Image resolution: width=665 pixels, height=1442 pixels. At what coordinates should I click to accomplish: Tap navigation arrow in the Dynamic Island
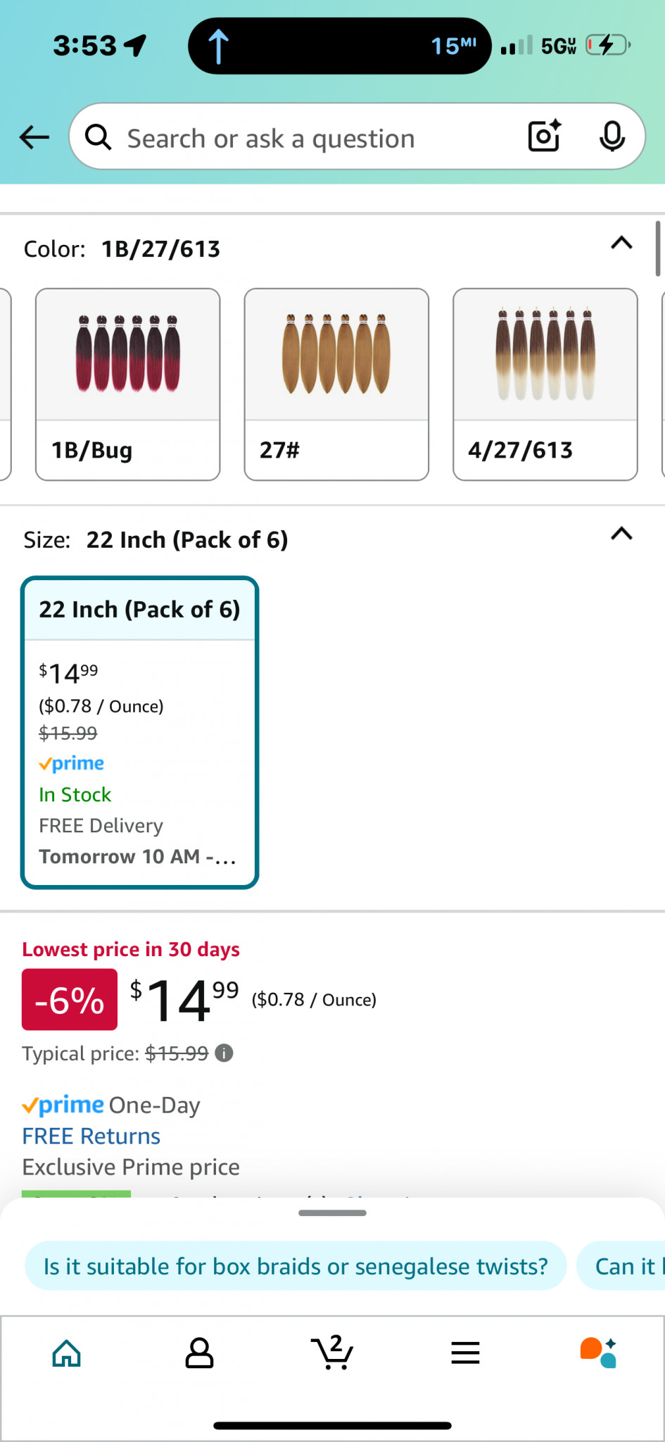pos(218,46)
